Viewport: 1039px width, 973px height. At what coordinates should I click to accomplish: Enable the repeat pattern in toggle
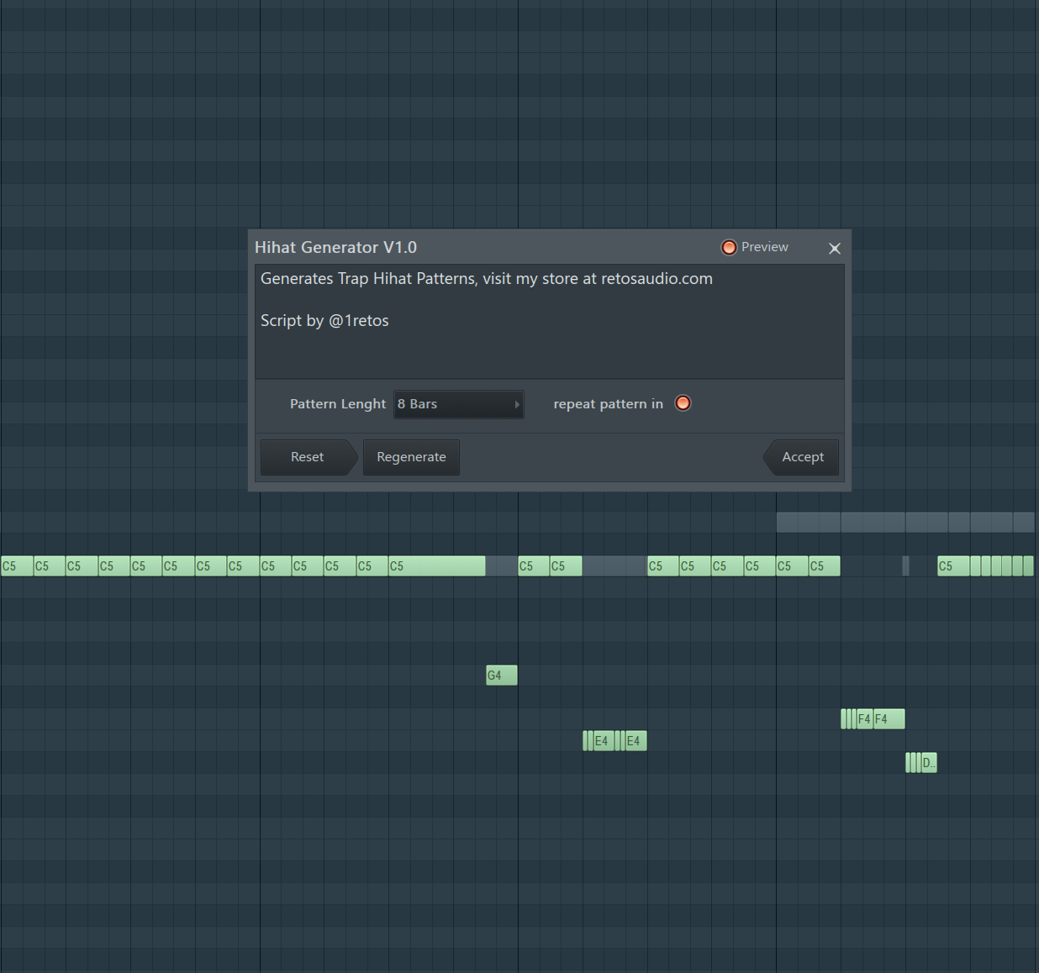(x=683, y=403)
